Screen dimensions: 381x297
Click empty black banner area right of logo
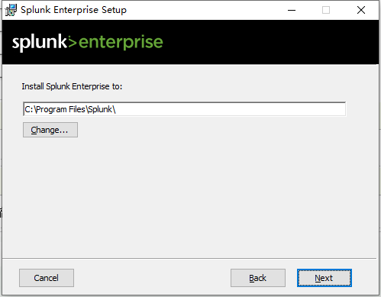coord(270,42)
